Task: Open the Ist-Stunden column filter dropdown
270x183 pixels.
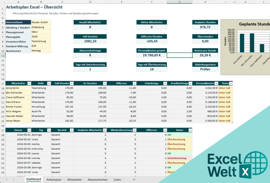Action: [x=105, y=83]
